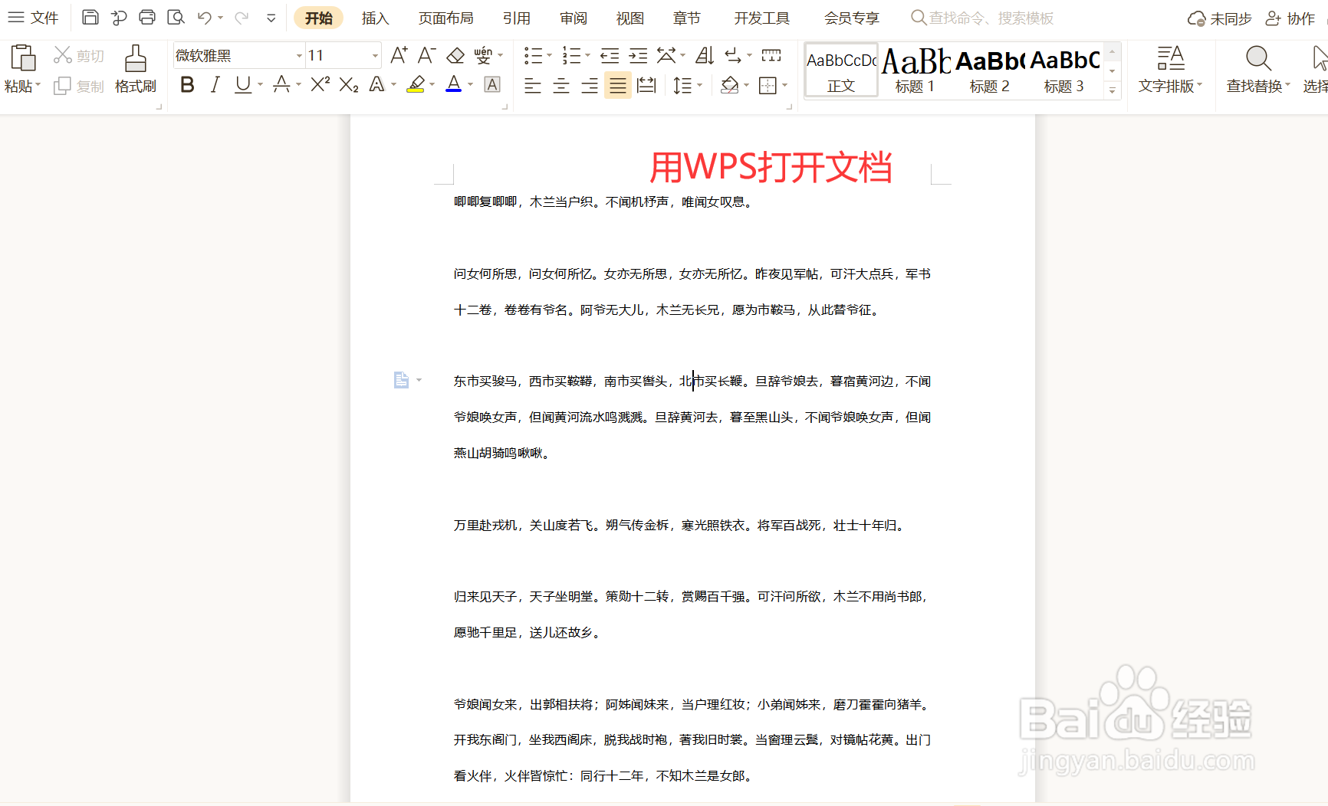This screenshot has height=806, width=1328.
Task: Click the Redo arrow icon
Action: pyautogui.click(x=242, y=18)
